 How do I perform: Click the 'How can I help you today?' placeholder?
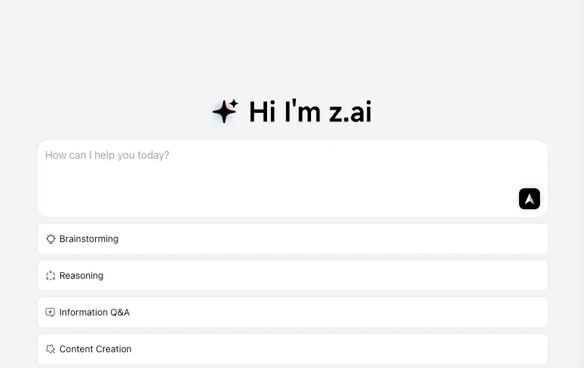click(107, 155)
